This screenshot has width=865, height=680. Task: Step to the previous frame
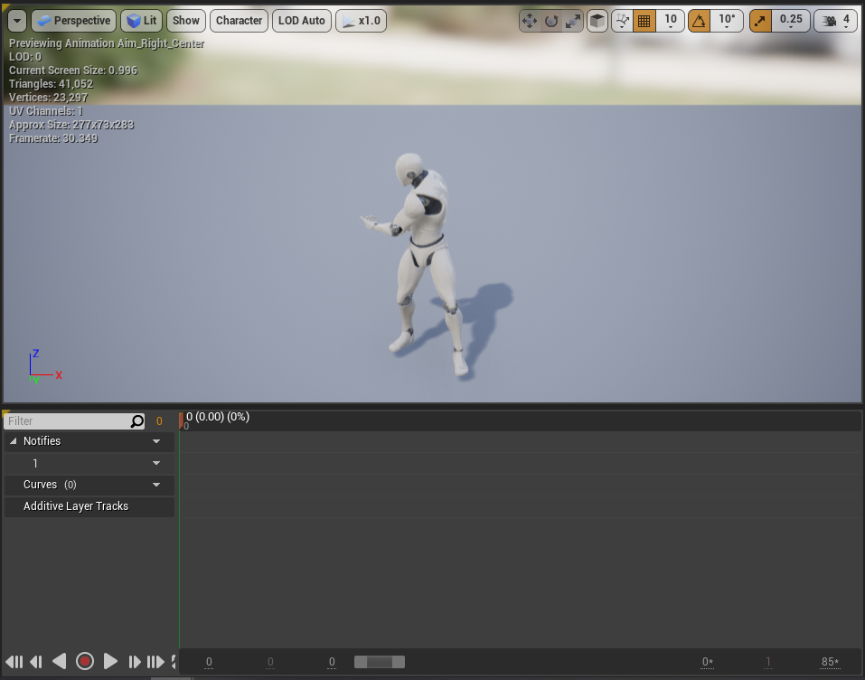(36, 661)
